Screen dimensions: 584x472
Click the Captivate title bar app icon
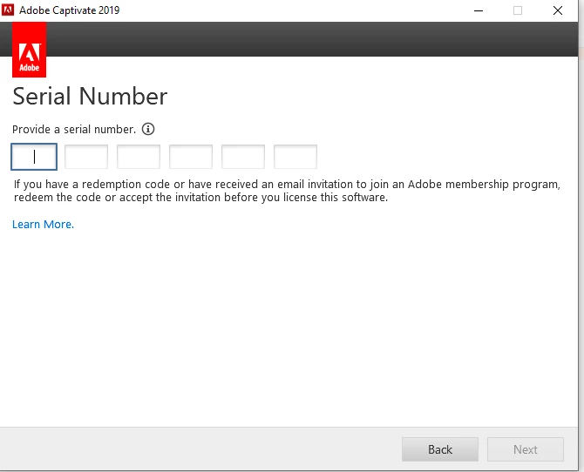[x=8, y=10]
